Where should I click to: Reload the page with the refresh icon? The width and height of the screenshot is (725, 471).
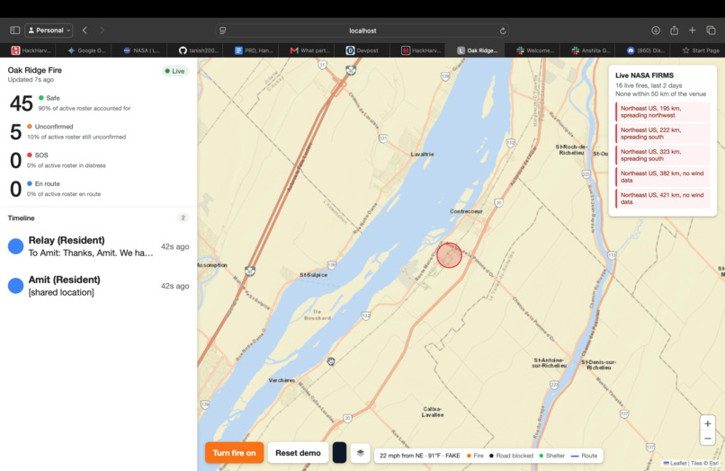coord(503,31)
